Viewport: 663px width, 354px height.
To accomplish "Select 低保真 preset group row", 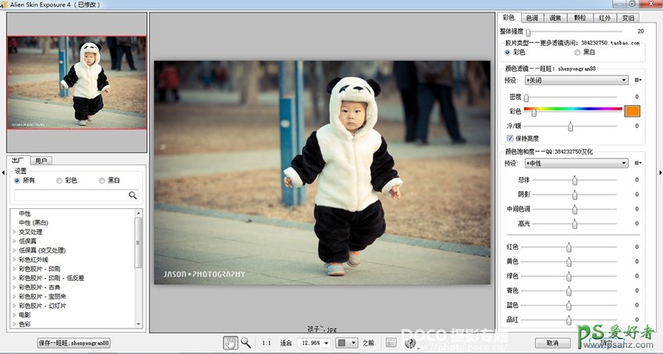I will [x=26, y=241].
